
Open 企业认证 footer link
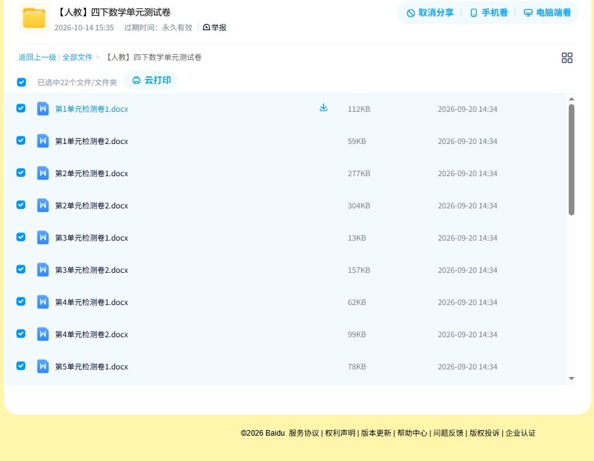(x=521, y=433)
